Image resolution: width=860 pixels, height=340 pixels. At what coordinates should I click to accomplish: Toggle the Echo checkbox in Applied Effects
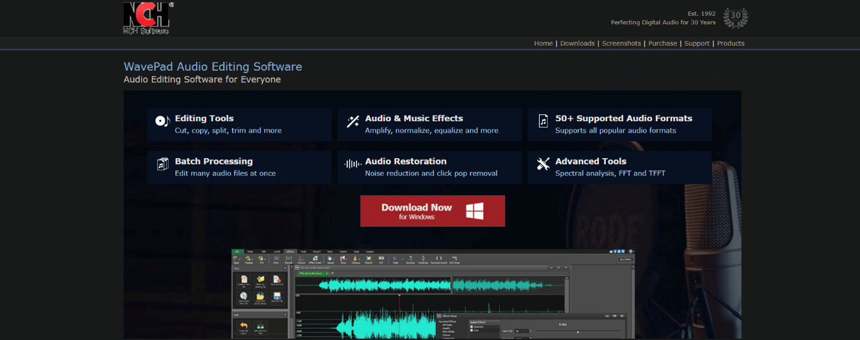point(472,331)
